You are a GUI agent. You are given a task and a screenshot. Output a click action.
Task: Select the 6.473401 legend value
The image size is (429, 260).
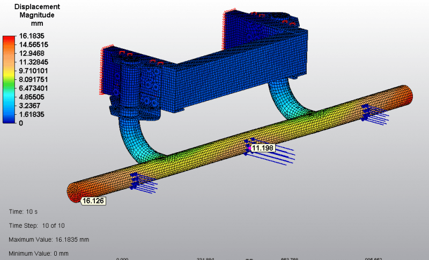(33, 88)
